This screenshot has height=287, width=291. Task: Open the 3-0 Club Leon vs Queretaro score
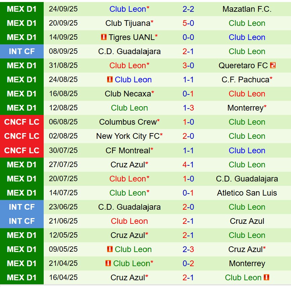point(188,66)
